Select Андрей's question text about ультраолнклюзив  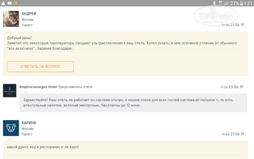[x=122, y=46]
